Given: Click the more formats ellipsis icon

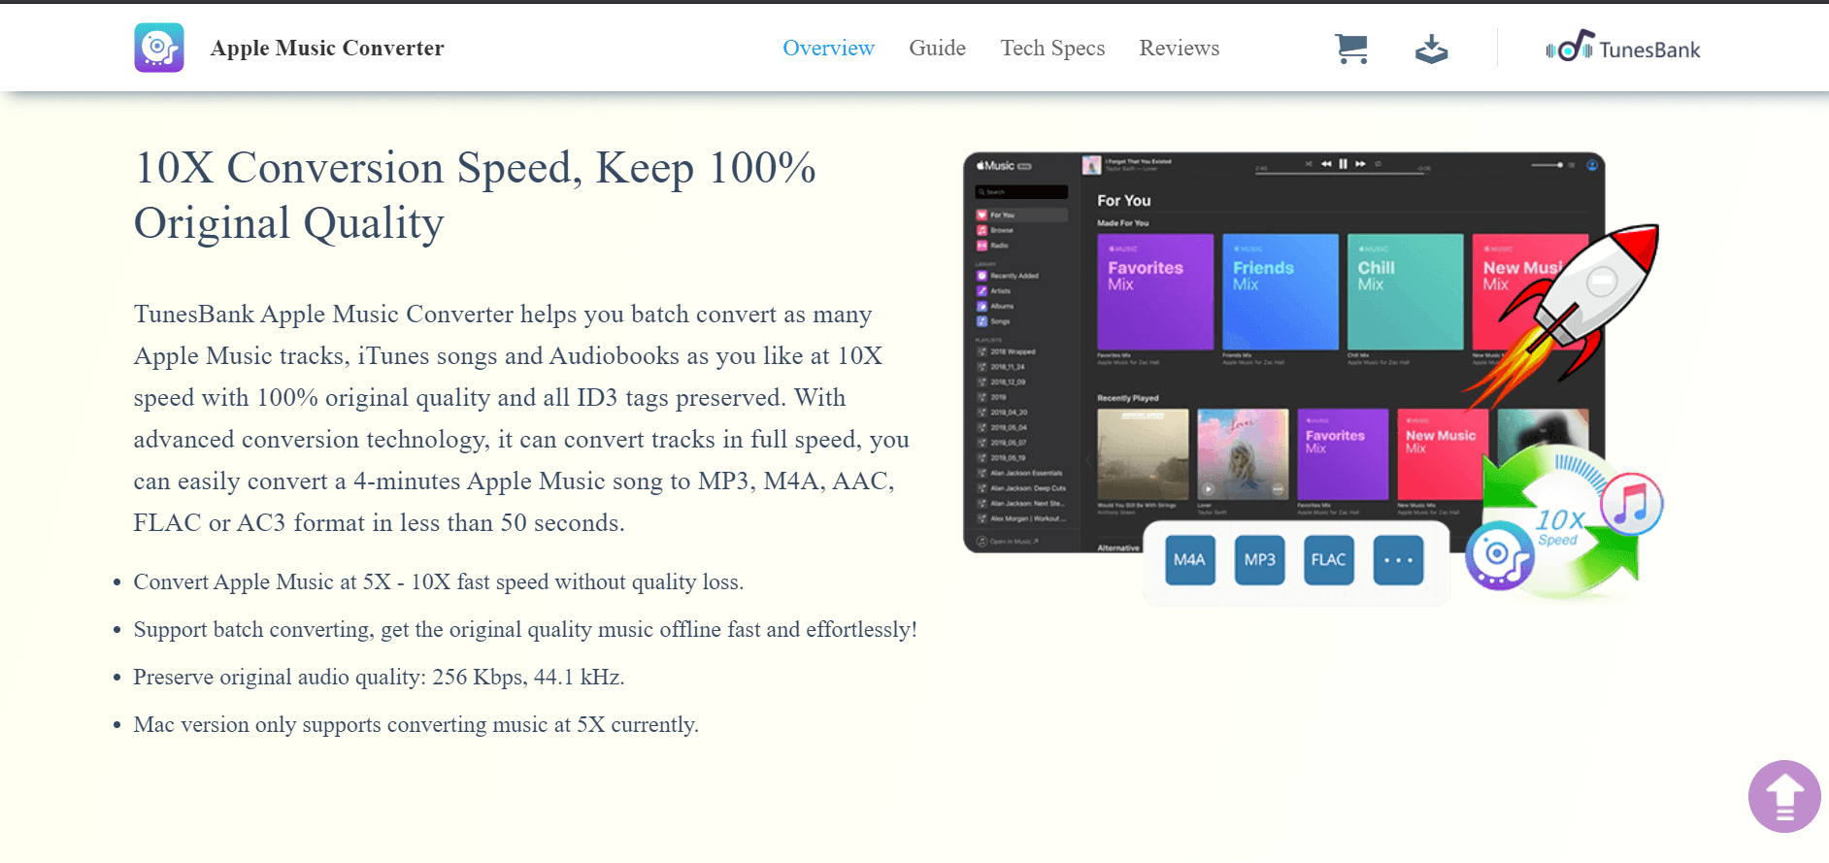Looking at the screenshot, I should 1398,560.
